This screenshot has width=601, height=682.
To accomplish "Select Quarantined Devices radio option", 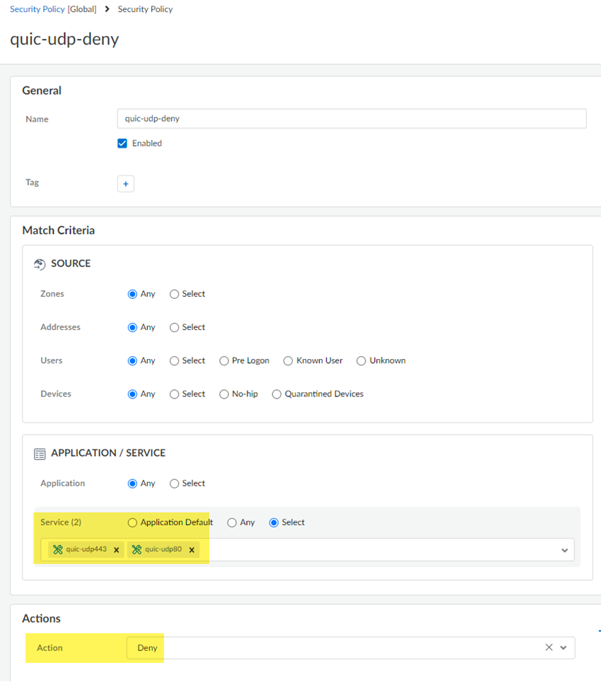I will click(x=276, y=394).
